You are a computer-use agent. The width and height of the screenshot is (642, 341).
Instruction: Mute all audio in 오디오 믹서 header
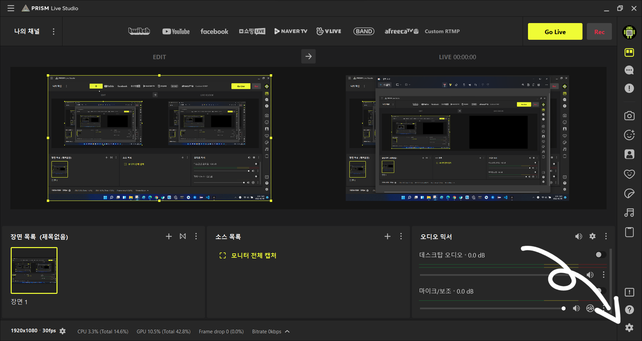click(x=578, y=236)
